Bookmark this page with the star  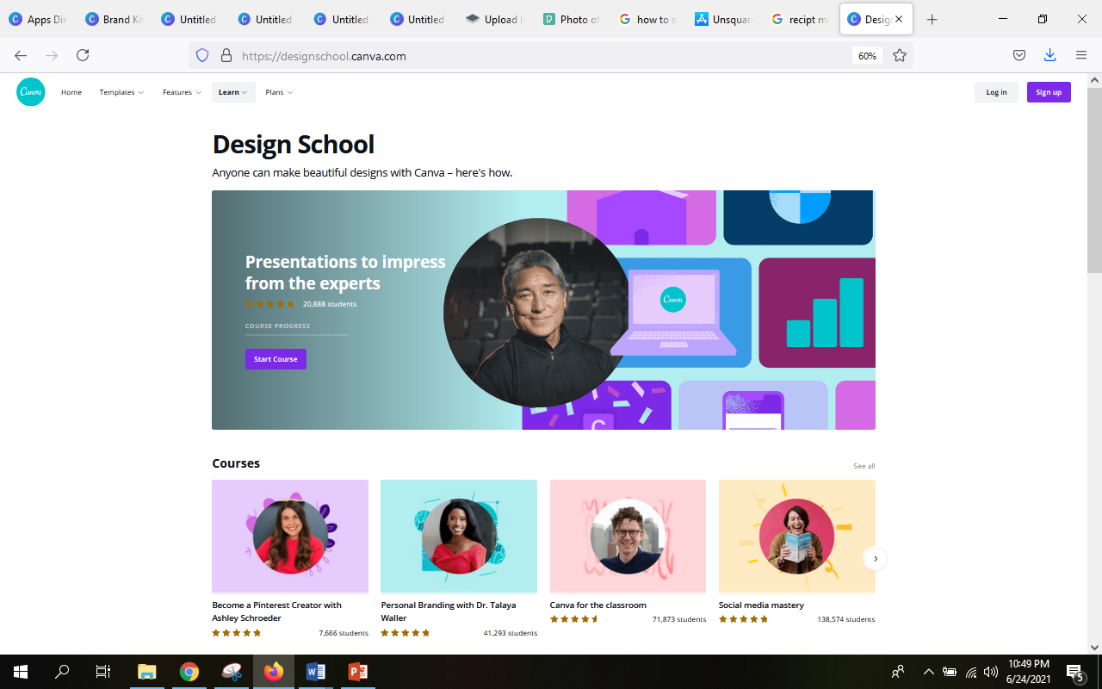point(900,56)
